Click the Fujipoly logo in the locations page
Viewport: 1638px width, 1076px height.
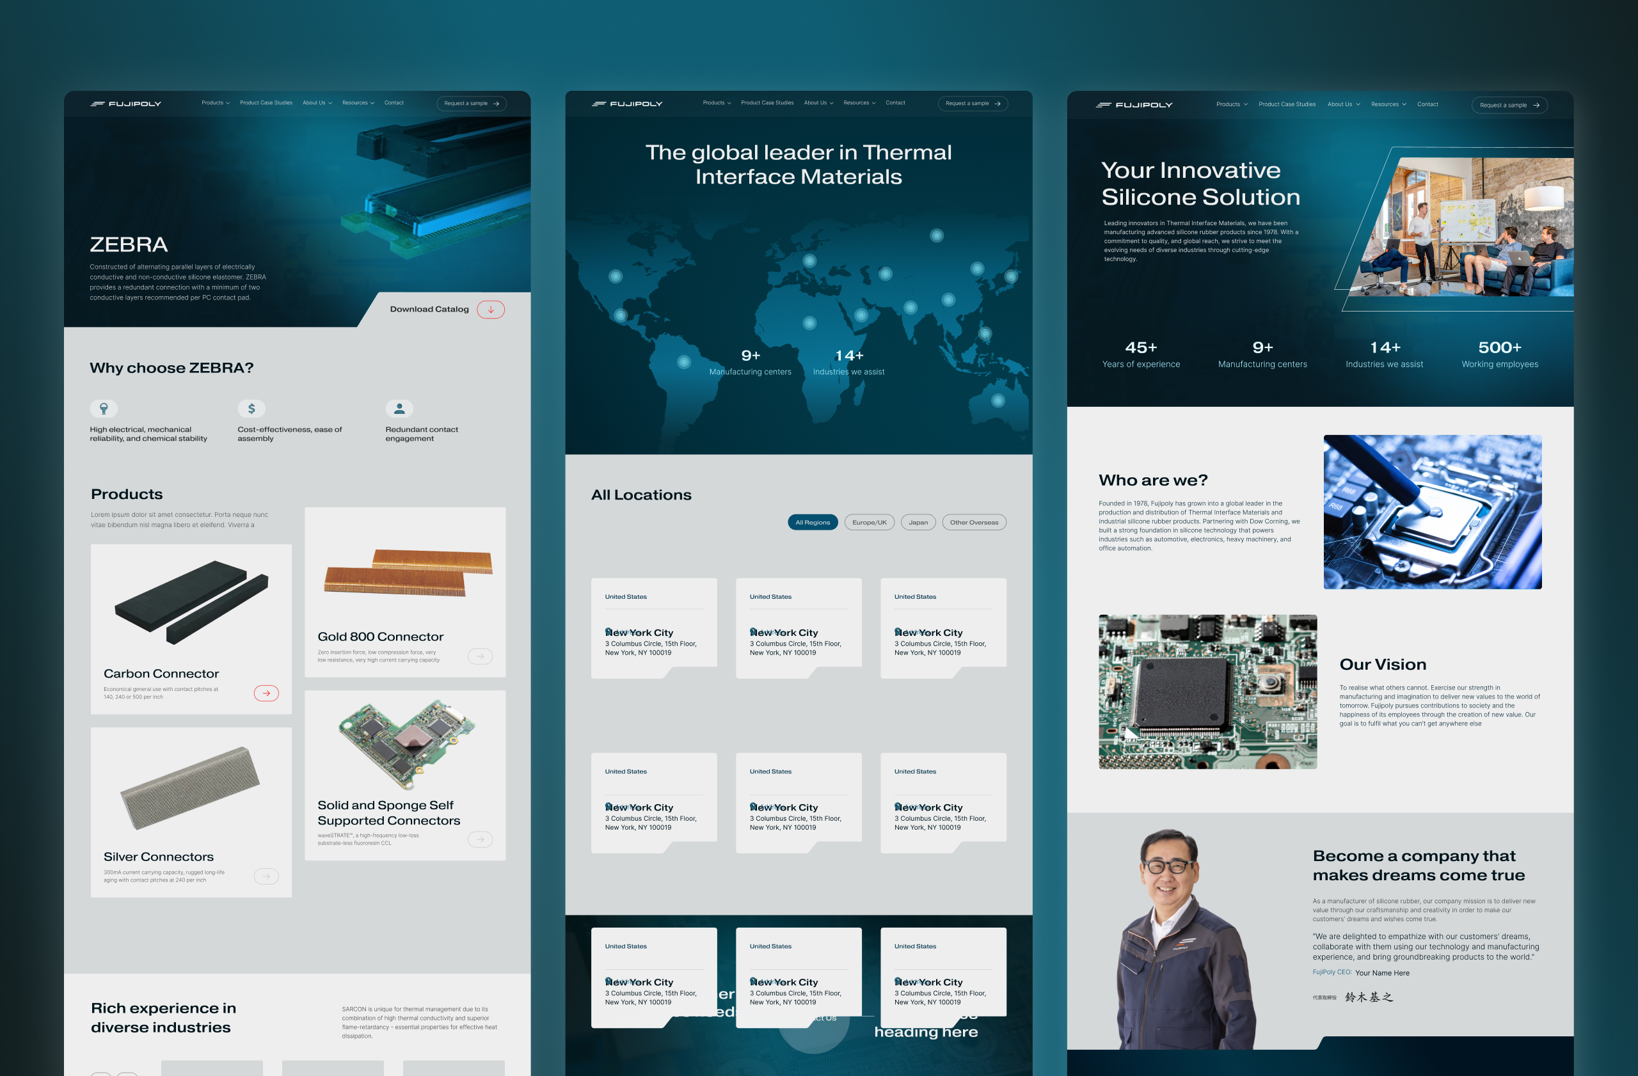click(x=627, y=104)
